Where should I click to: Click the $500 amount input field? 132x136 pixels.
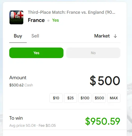(105, 81)
